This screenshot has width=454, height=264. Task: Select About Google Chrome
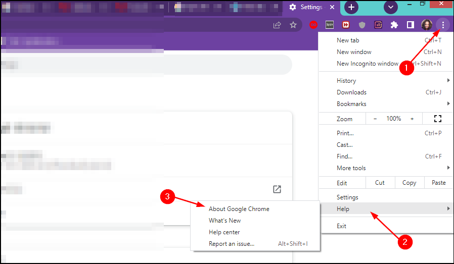pyautogui.click(x=255, y=209)
